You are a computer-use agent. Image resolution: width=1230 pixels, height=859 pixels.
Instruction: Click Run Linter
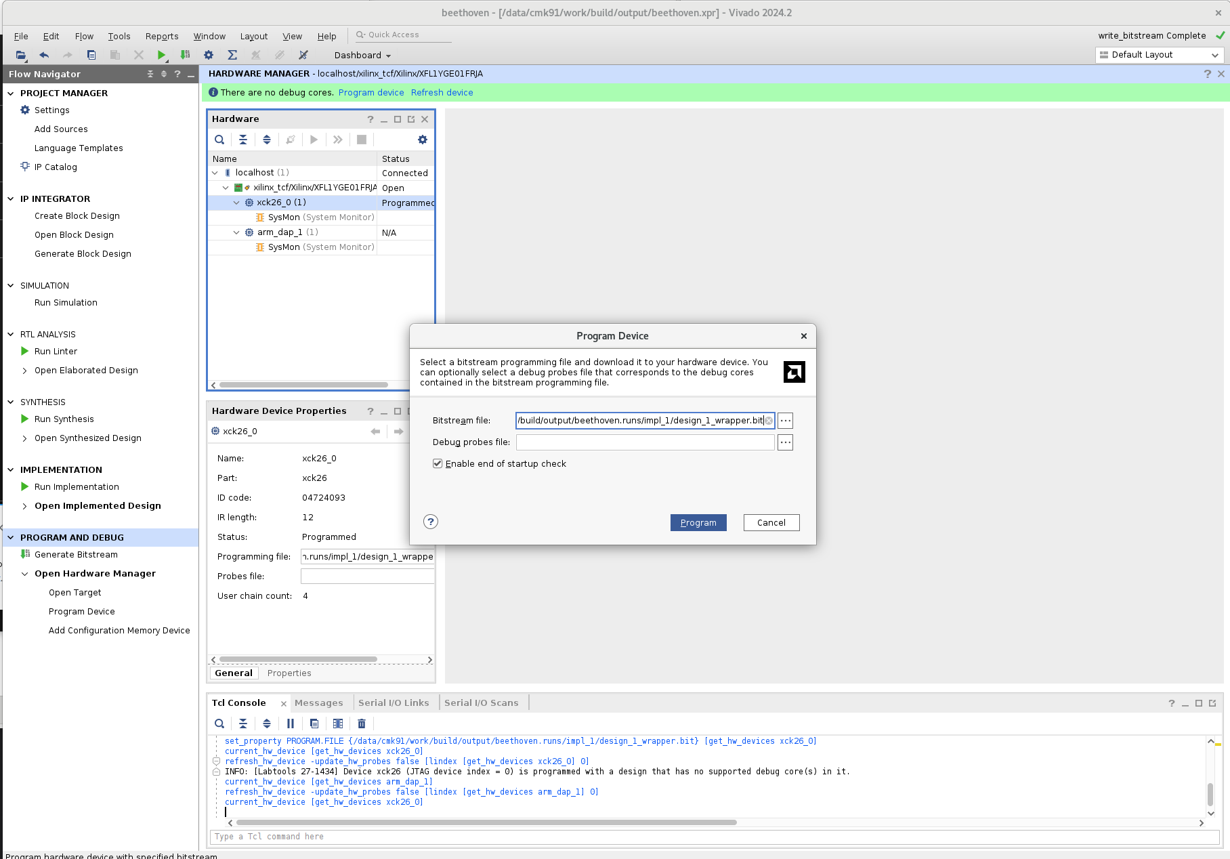tap(56, 352)
